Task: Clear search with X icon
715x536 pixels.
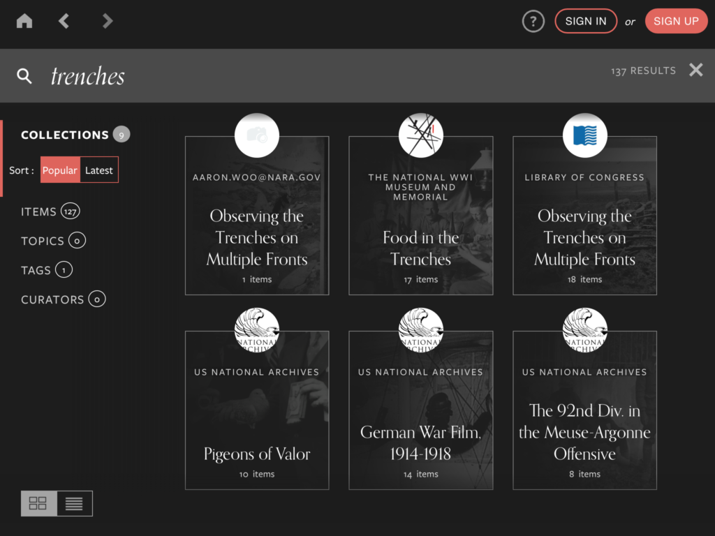Action: (696, 70)
